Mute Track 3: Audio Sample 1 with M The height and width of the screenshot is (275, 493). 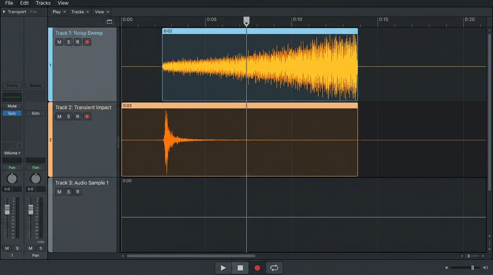click(x=59, y=192)
